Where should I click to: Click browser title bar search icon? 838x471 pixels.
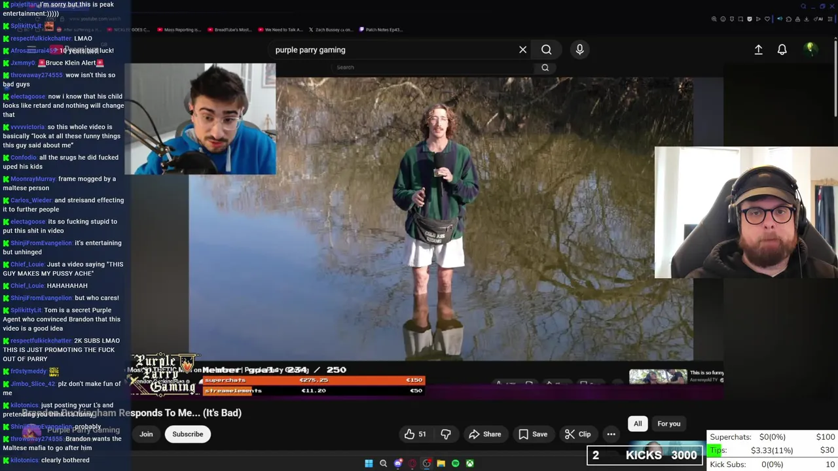[803, 7]
